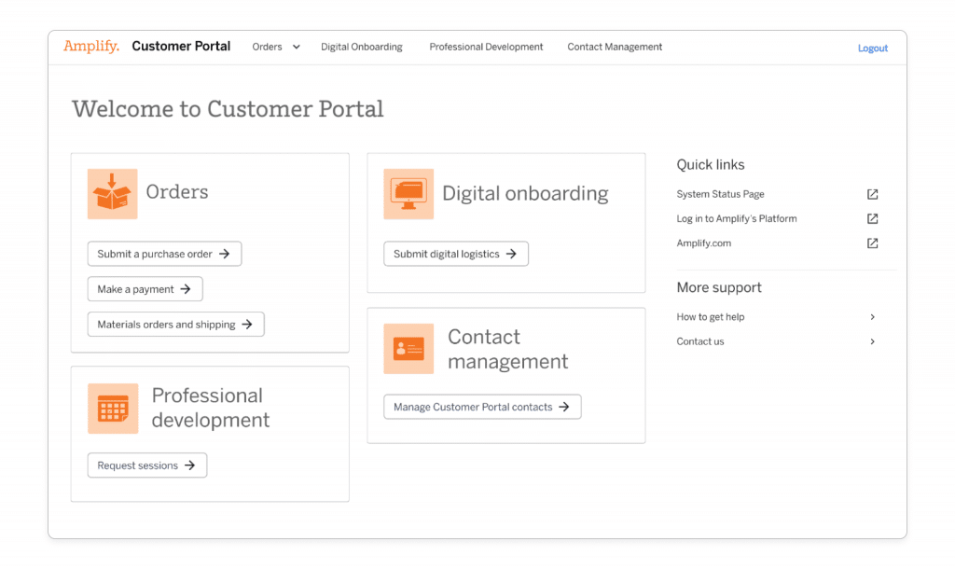Open Materials orders and shipping

click(x=175, y=325)
